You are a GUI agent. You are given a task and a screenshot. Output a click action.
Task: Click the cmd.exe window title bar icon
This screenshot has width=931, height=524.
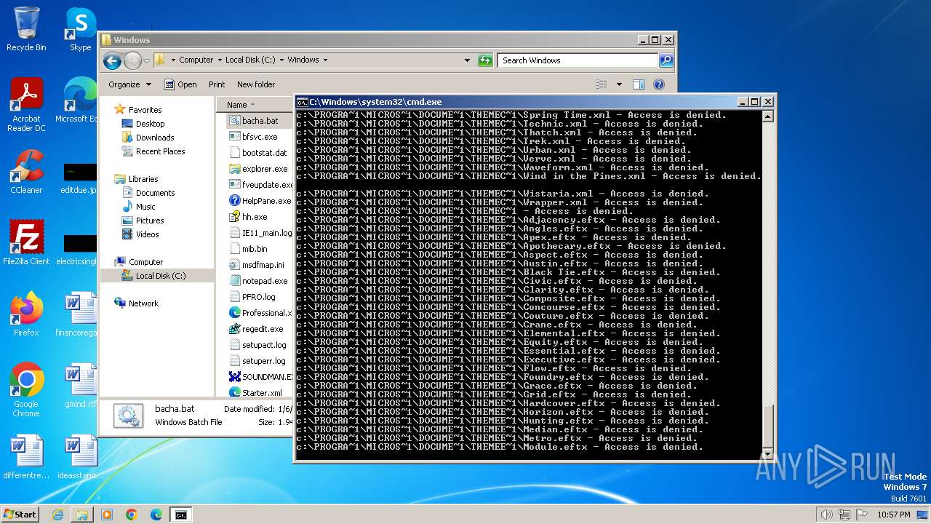[x=302, y=102]
